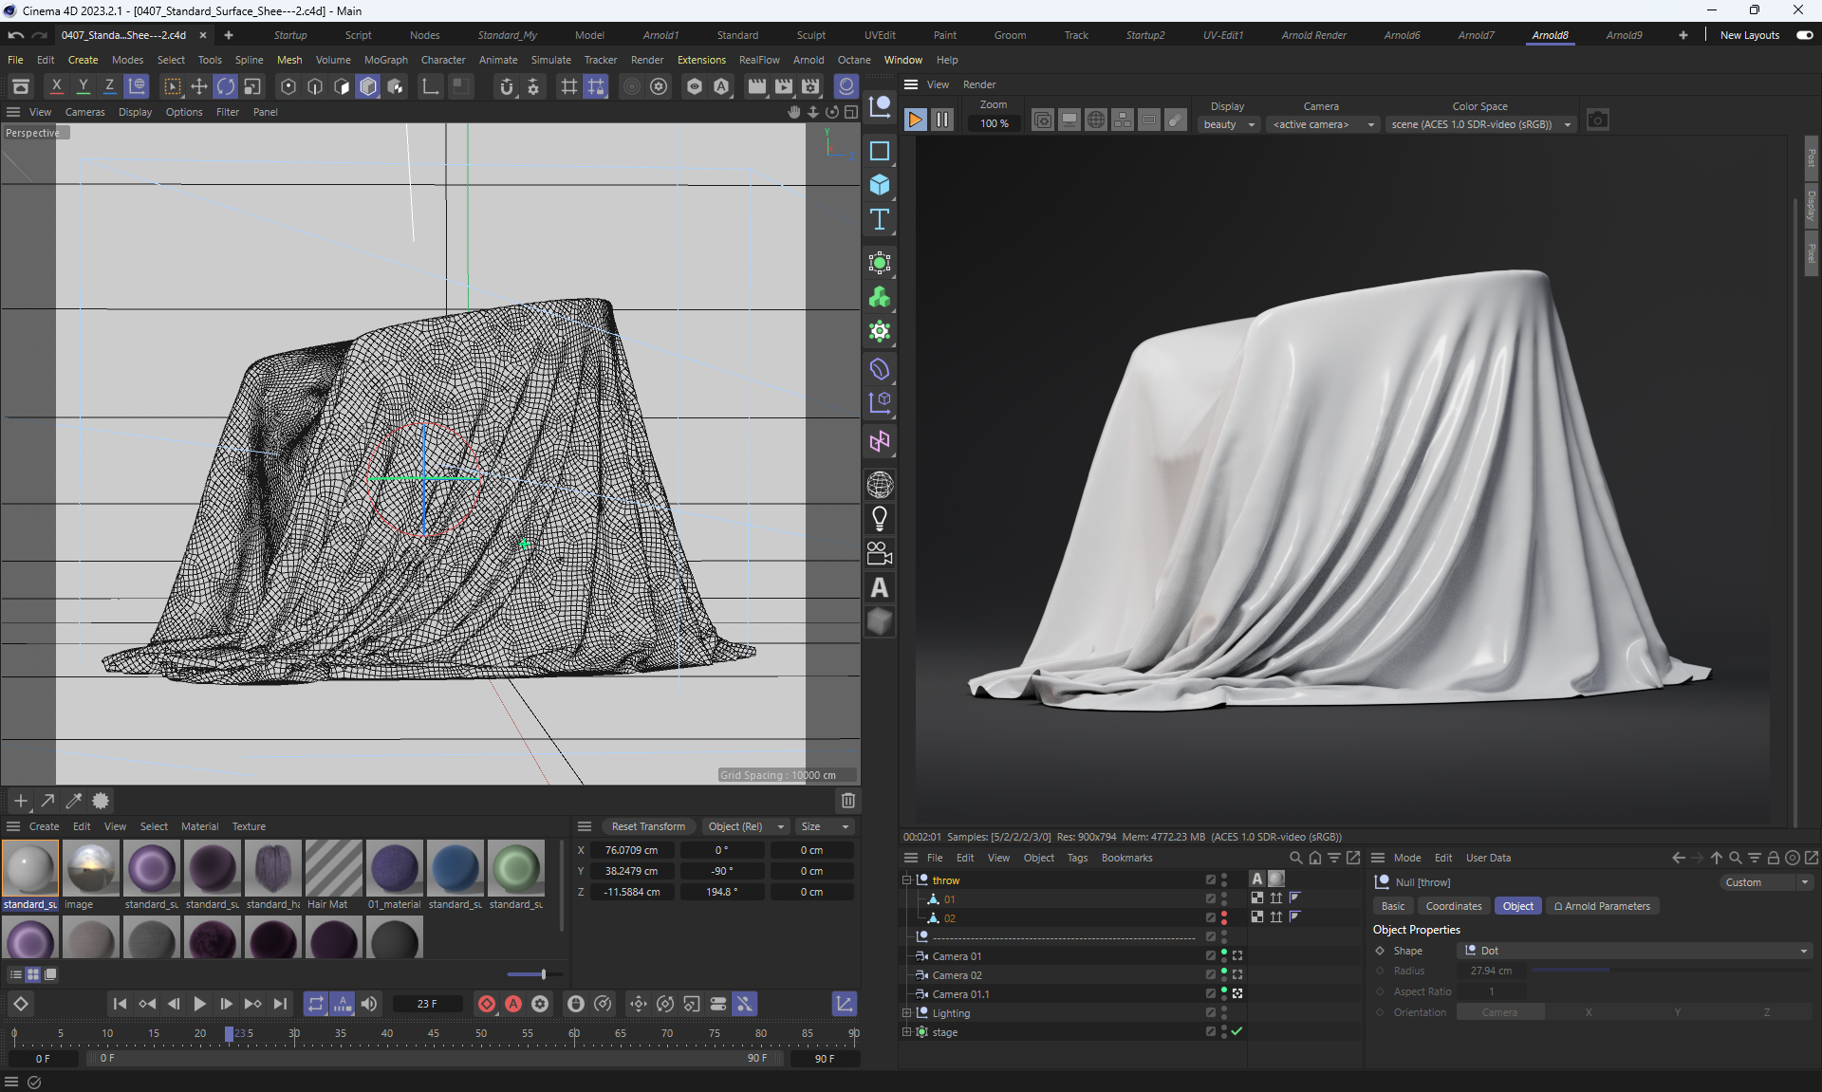Adjust the material preview size slider

[x=543, y=974]
